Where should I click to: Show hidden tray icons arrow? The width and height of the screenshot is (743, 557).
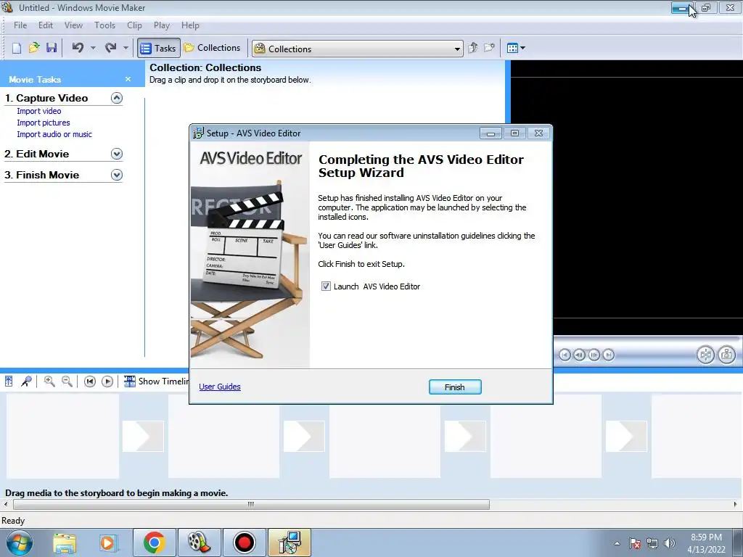pyautogui.click(x=617, y=543)
